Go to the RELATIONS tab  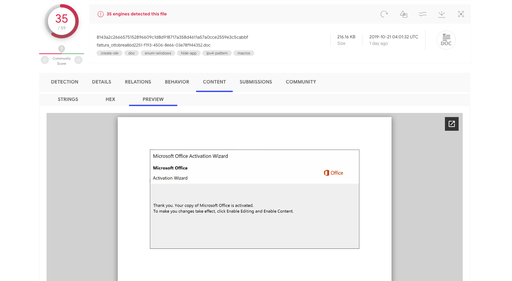coord(138,82)
